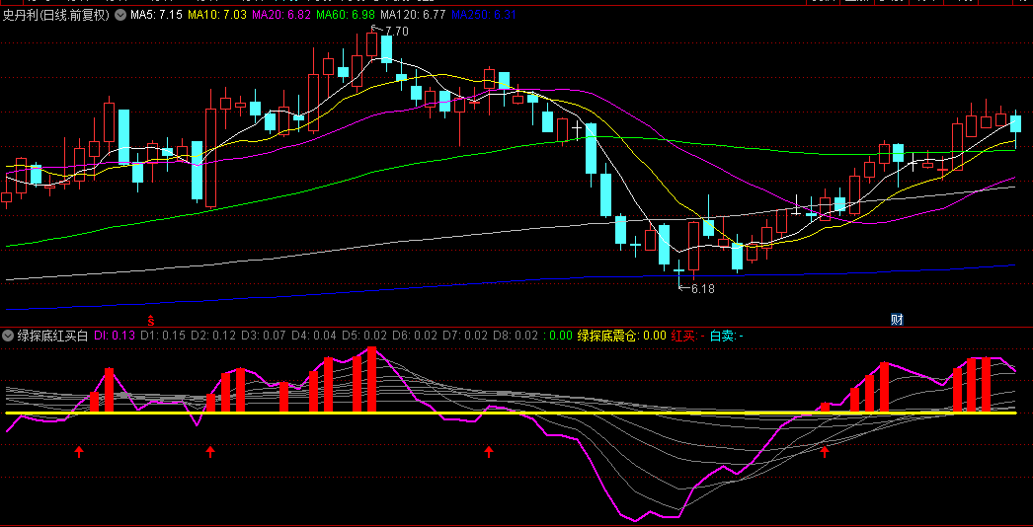Viewport: 1033px width, 527px height.
Task: Select the green MA60 label
Action: click(x=346, y=15)
